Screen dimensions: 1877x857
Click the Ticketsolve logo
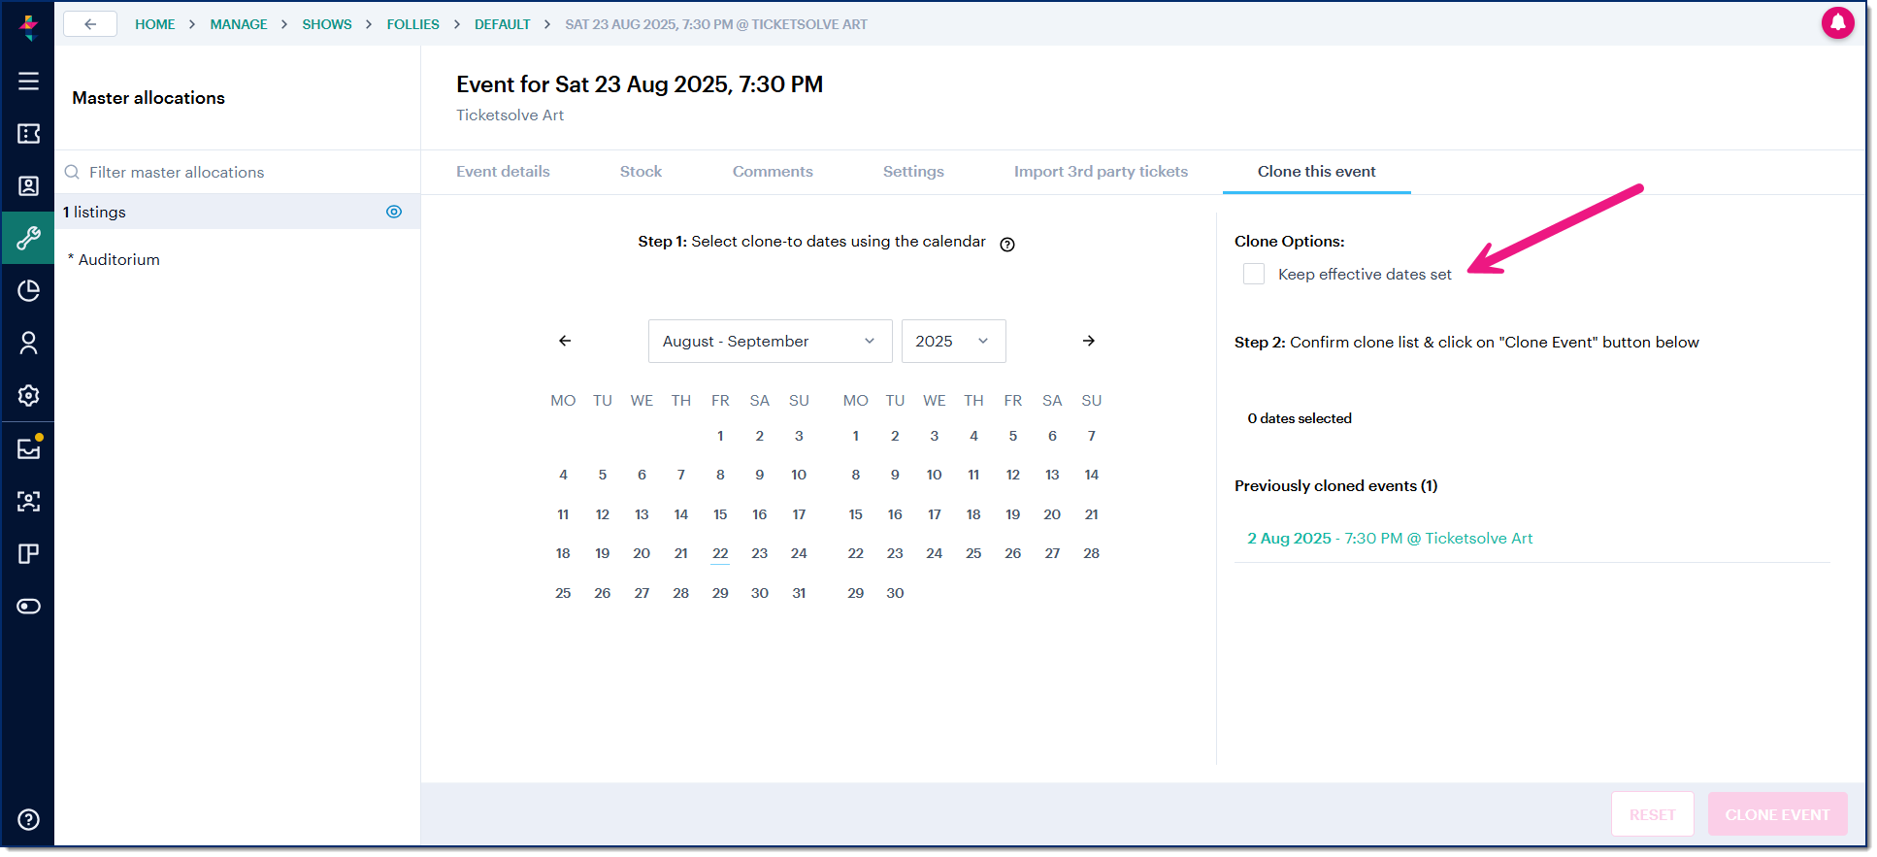point(28,26)
